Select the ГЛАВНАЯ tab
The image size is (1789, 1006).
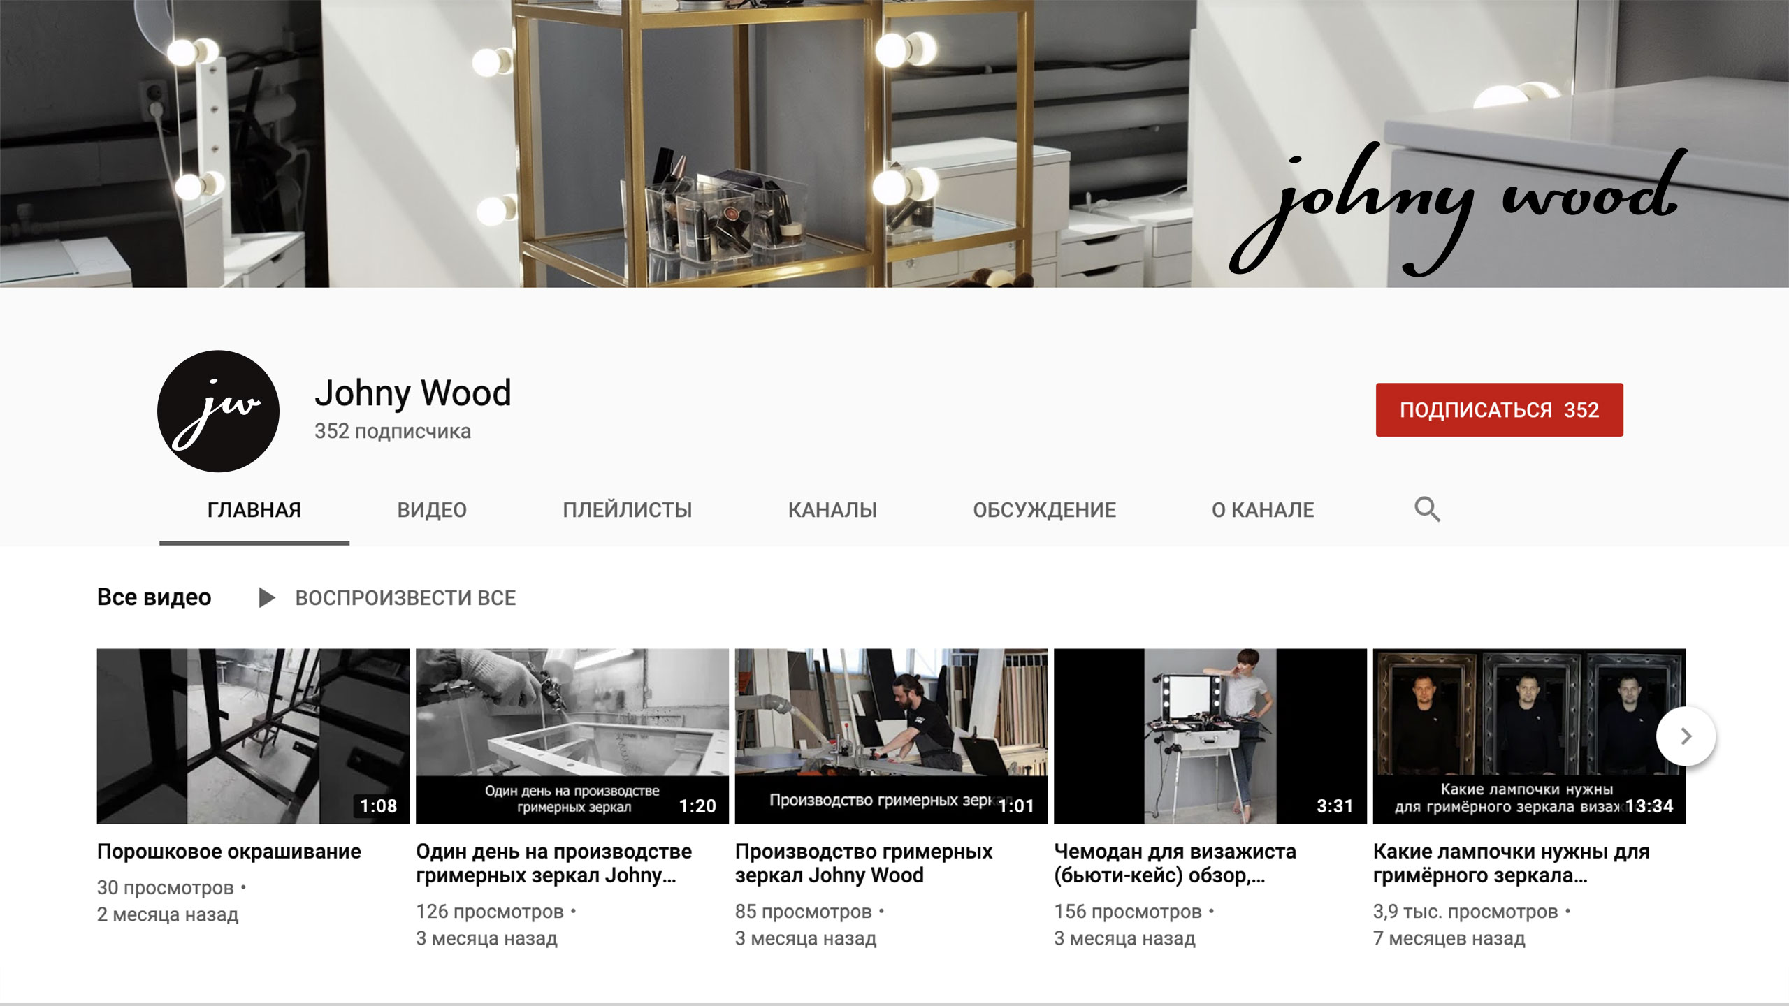click(x=254, y=510)
